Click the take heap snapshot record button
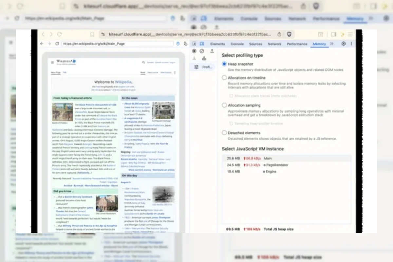The width and height of the screenshot is (393, 262). 194,51
